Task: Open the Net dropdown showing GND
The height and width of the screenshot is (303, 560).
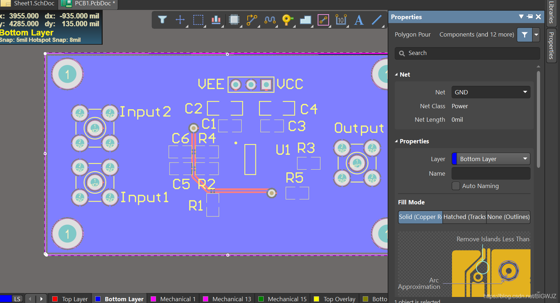Action: (491, 92)
